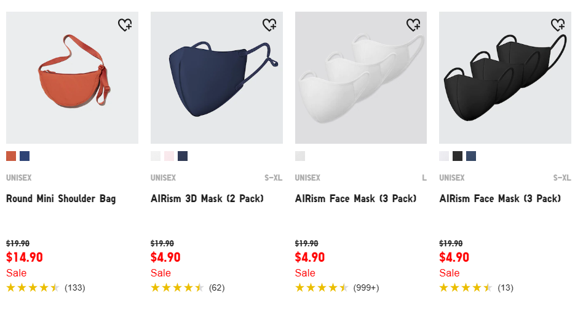Add Round Mini Shoulder Bag to wishlist
583x309 pixels.
tap(125, 25)
